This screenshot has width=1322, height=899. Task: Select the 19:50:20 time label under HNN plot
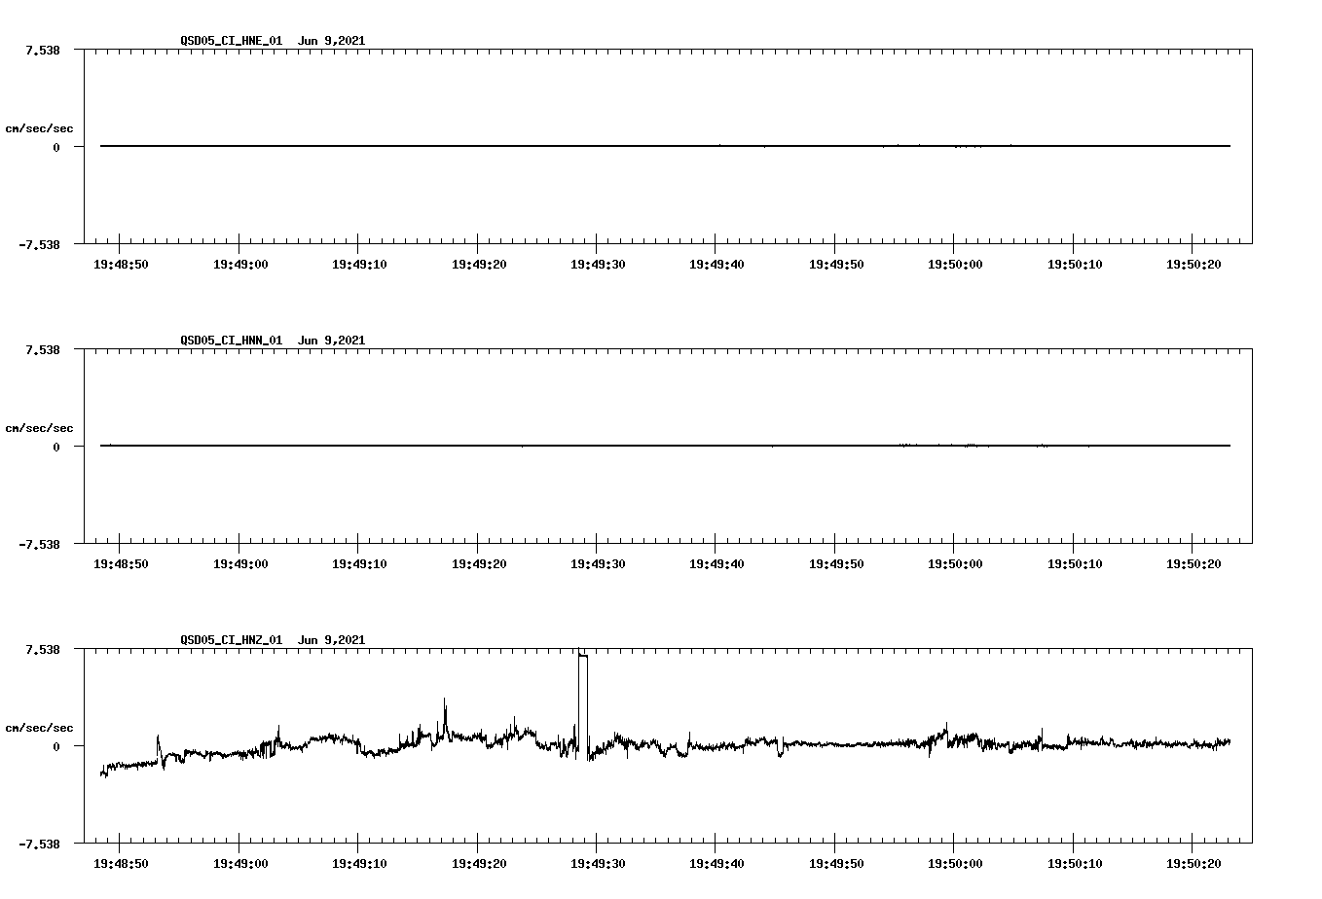[x=1193, y=564]
